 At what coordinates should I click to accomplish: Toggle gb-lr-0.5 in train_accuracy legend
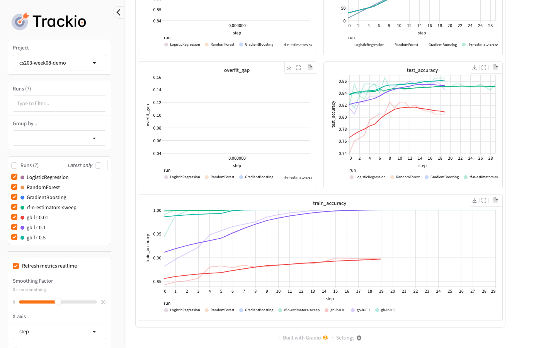tap(385, 310)
